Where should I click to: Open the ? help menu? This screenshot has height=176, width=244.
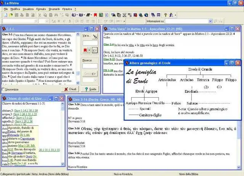coord(75,9)
